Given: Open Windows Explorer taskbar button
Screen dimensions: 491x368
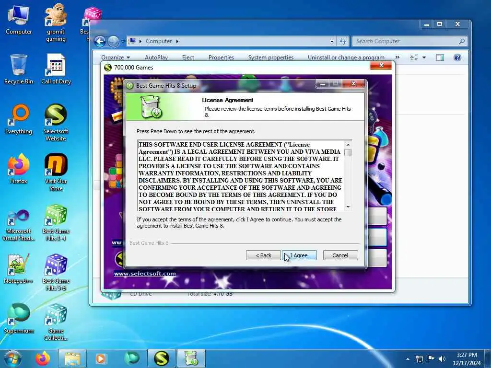Looking at the screenshot, I should (x=72, y=358).
